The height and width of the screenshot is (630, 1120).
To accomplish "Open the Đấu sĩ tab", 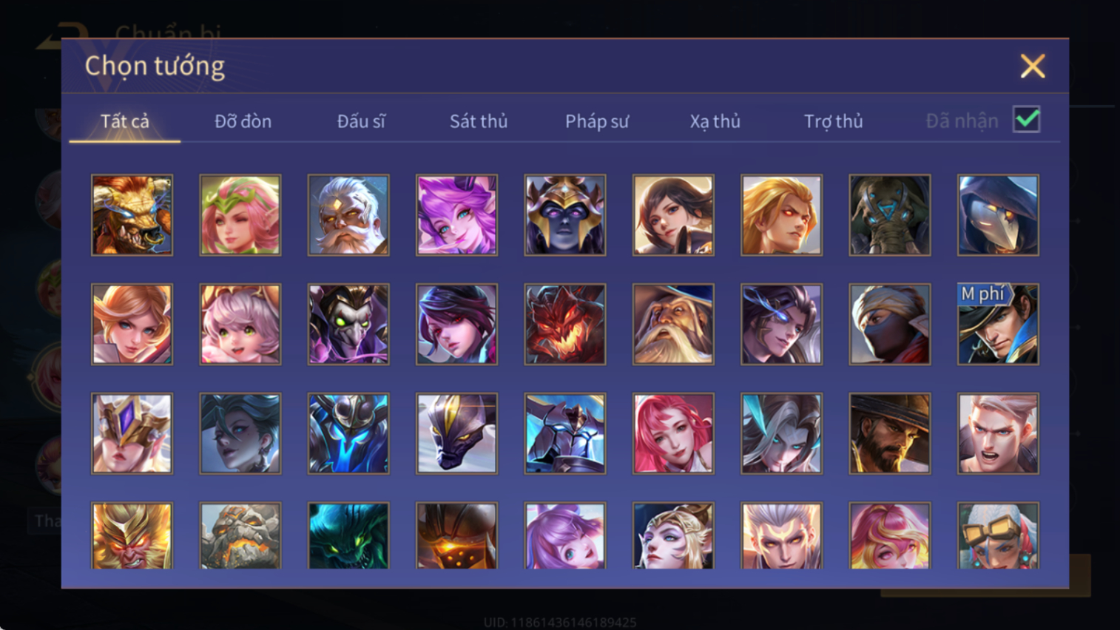I will 361,121.
